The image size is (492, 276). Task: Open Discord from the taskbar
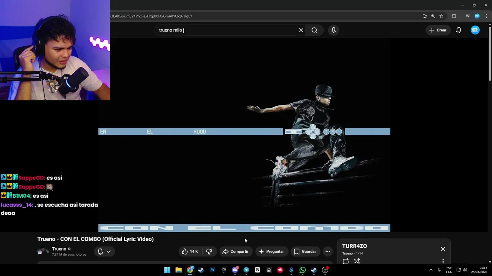click(x=235, y=270)
